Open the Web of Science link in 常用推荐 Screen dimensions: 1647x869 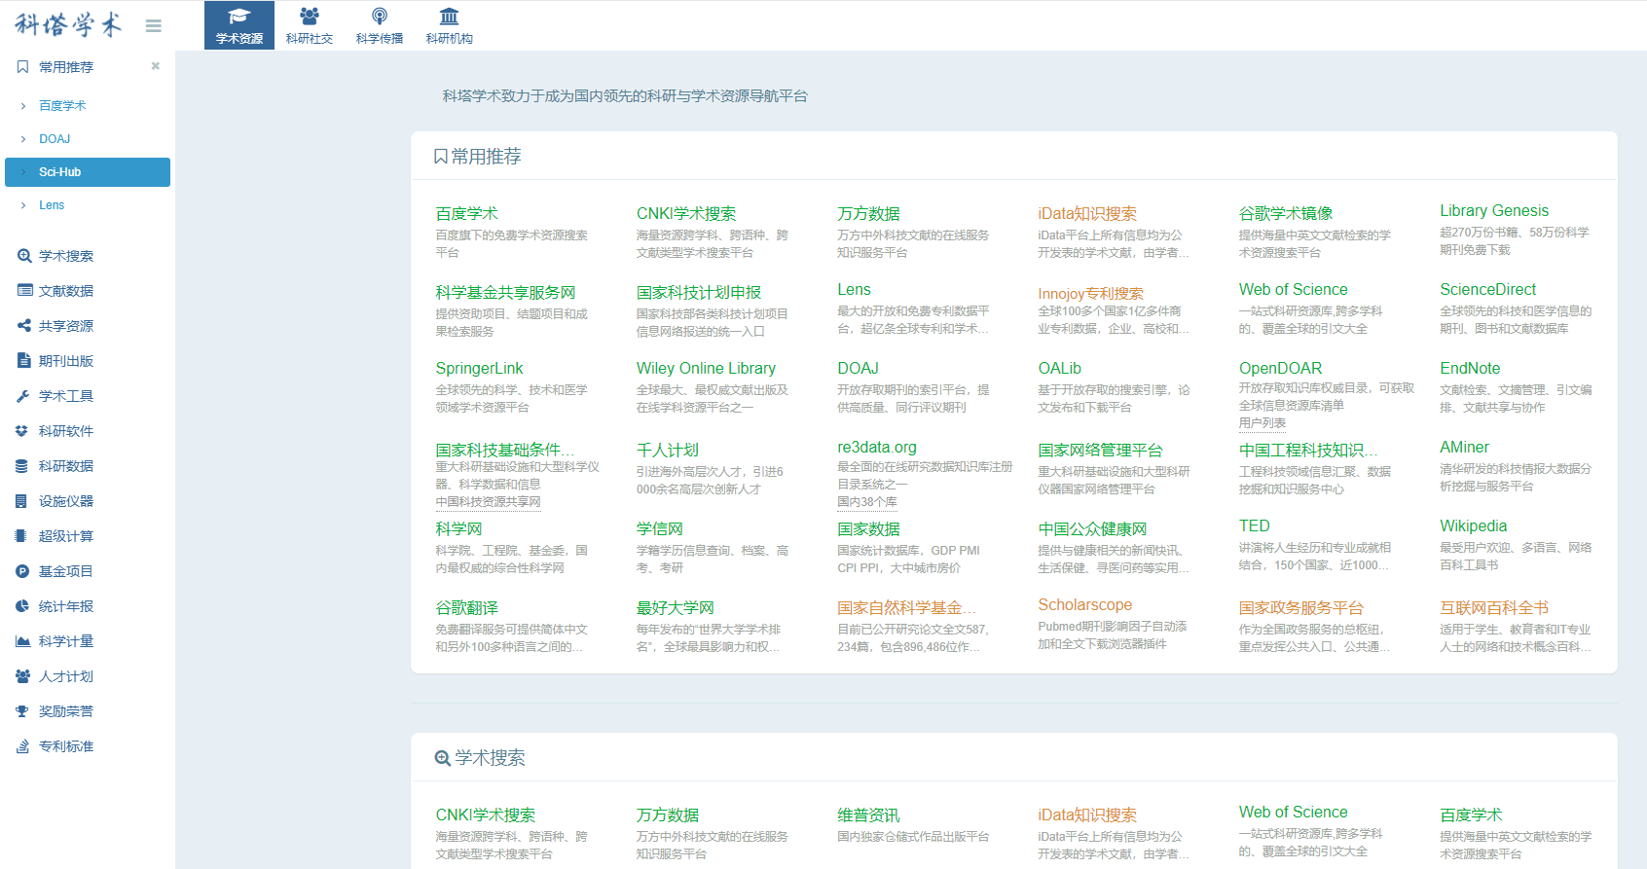[x=1293, y=289]
